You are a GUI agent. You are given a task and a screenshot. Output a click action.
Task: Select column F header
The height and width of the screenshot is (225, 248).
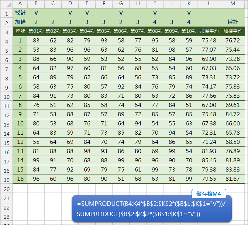[x=104, y=3]
